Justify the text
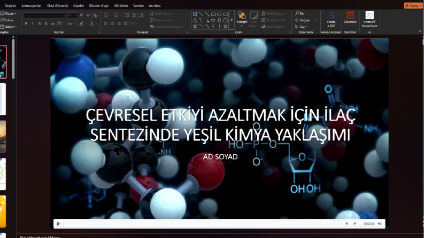The image size is (424, 238). click(125, 23)
